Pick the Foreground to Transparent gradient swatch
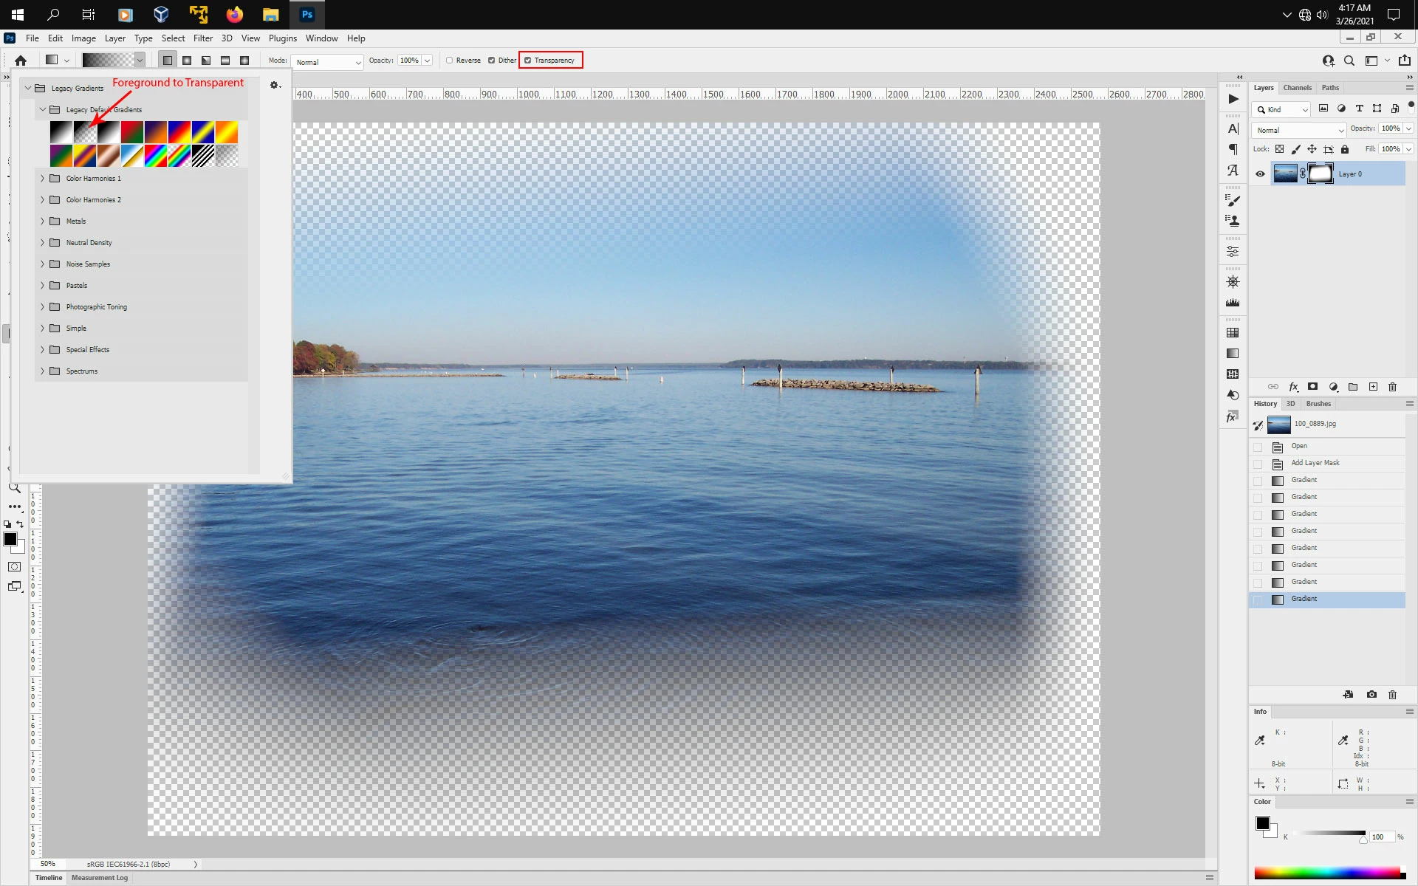The image size is (1418, 886). click(x=85, y=133)
